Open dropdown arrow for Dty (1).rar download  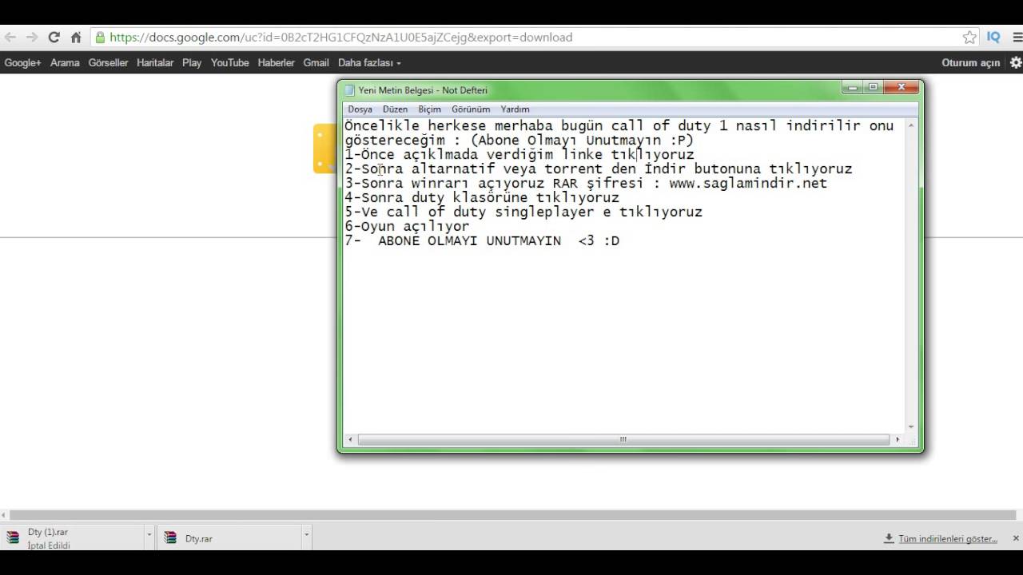pyautogui.click(x=149, y=536)
